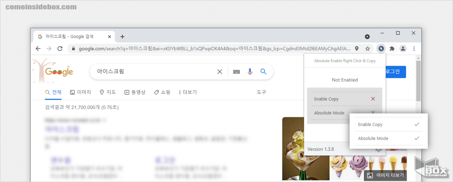Viewport: 453px width, 182px height.
Task: Click the address bar URL
Action: [x=214, y=49]
